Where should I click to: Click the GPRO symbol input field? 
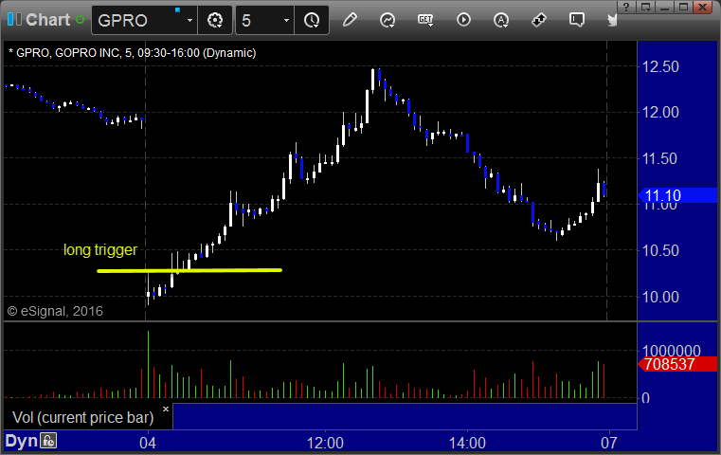[138, 20]
